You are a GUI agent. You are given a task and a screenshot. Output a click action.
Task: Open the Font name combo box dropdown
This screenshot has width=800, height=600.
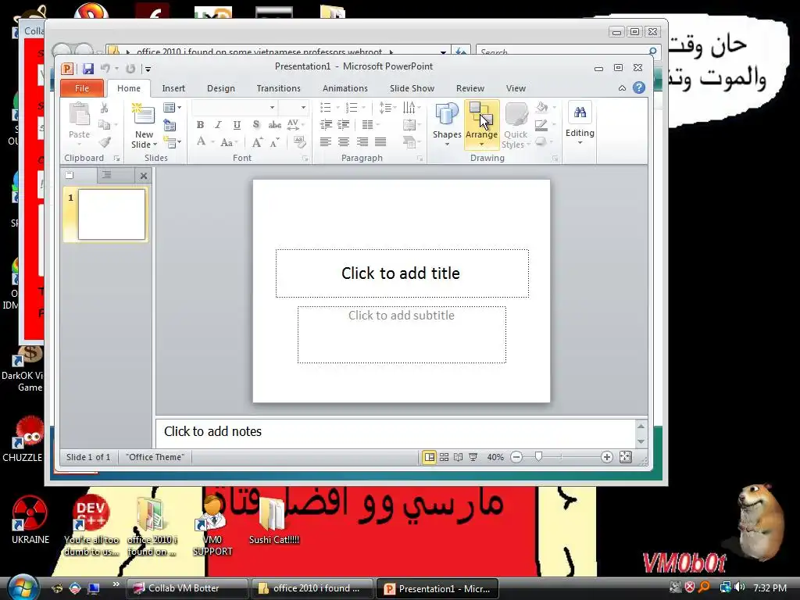click(272, 108)
